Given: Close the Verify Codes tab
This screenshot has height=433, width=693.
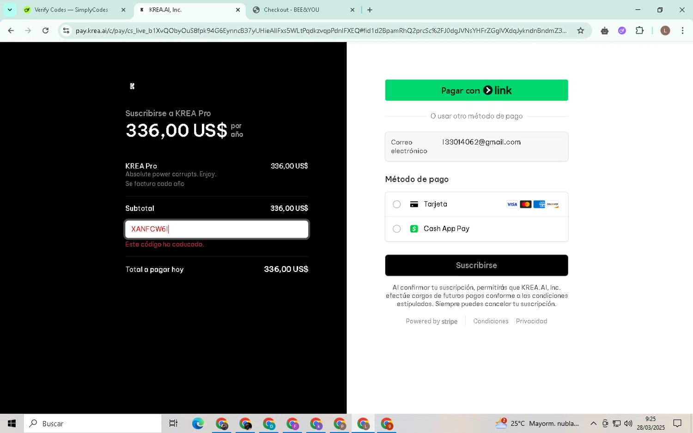Looking at the screenshot, I should 123,10.
